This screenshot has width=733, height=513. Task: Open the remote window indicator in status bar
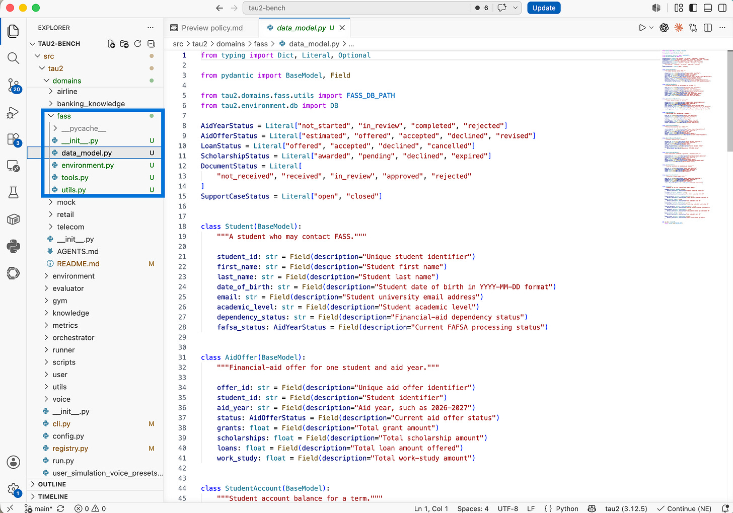[x=10, y=508]
